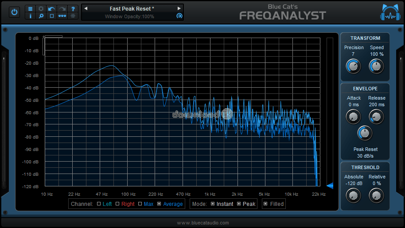
Task: Toggle the Peak mode checkbox
Action: [x=239, y=204]
